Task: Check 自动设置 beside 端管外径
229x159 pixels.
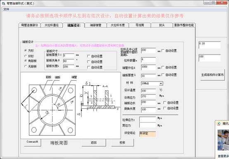Action: pos(163,67)
